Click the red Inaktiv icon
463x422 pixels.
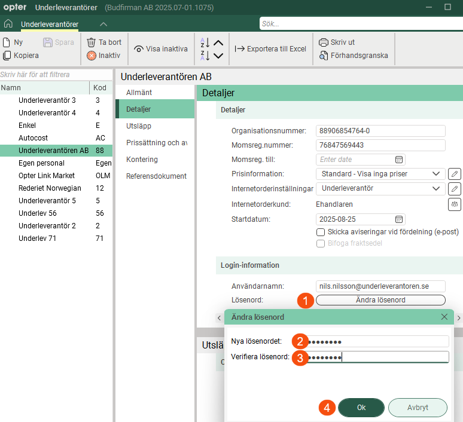click(x=92, y=56)
